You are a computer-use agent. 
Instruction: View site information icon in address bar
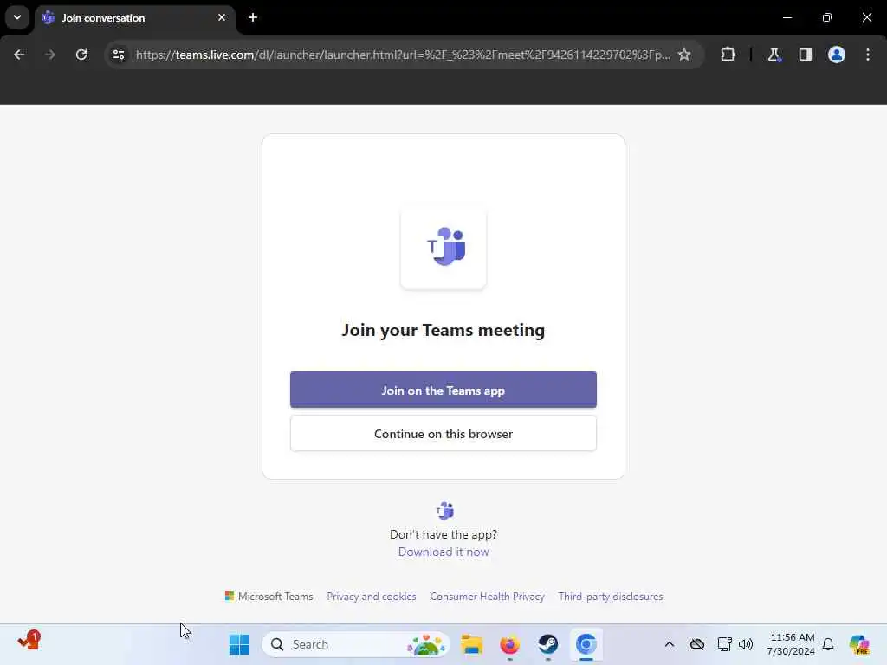(x=118, y=55)
